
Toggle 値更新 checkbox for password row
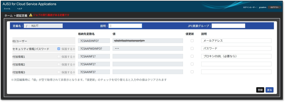point(192,48)
